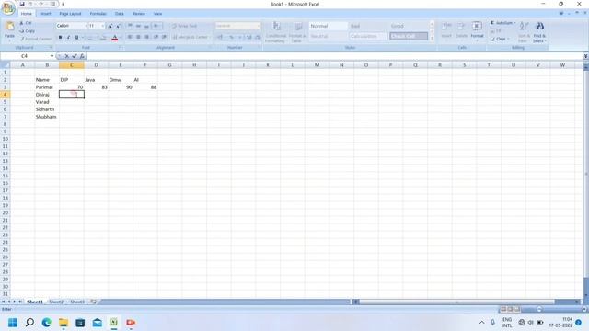Open the Font size dropdown
Image resolution: width=589 pixels, height=331 pixels.
96,26
